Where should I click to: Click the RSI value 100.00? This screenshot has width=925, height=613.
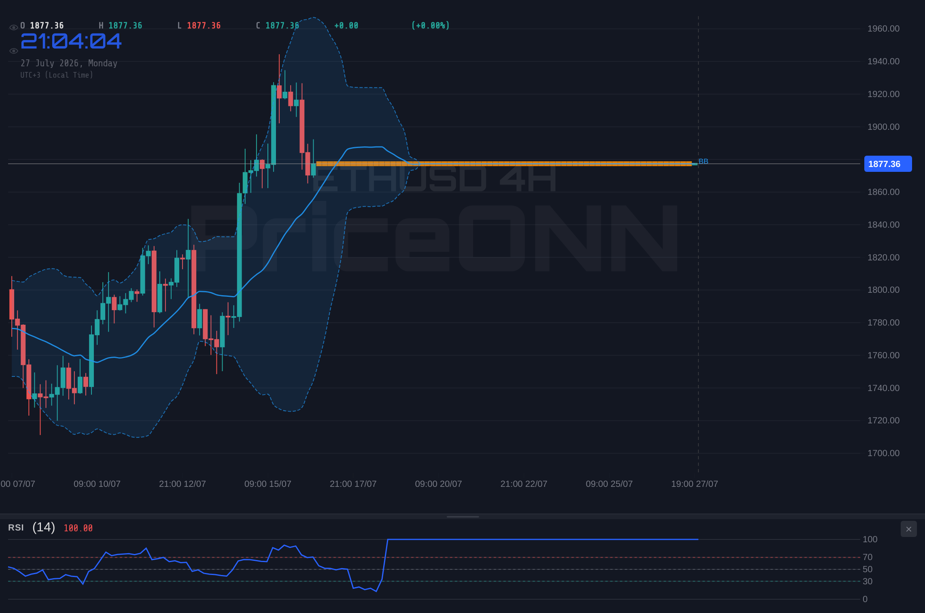tap(78, 528)
